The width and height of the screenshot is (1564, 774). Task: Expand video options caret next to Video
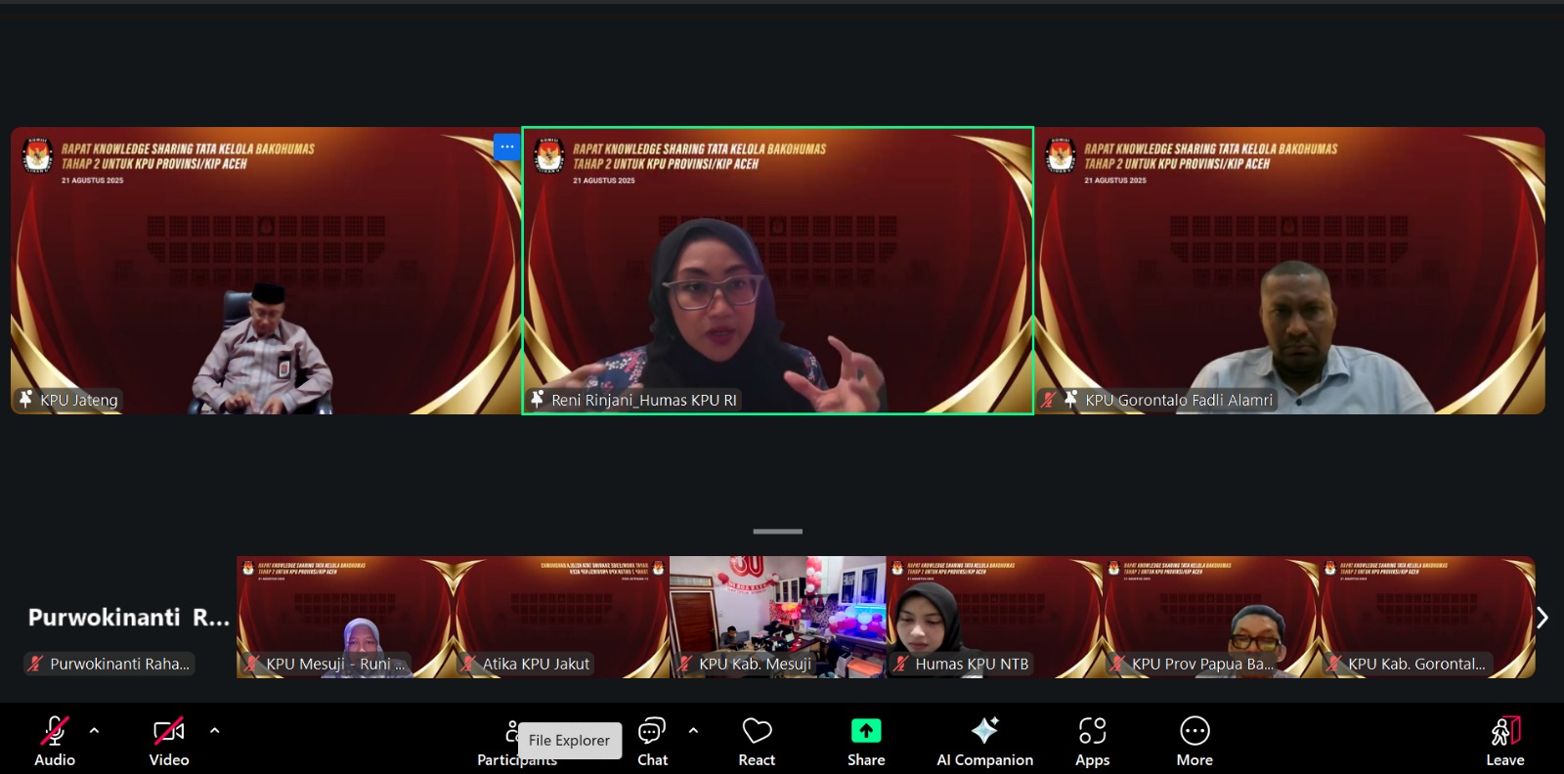click(x=214, y=730)
